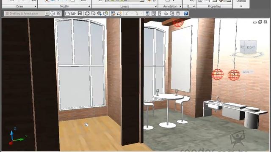The height and width of the screenshot is (152, 271).
Task: Click the My Workspace icon
Action: tap(59, 14)
